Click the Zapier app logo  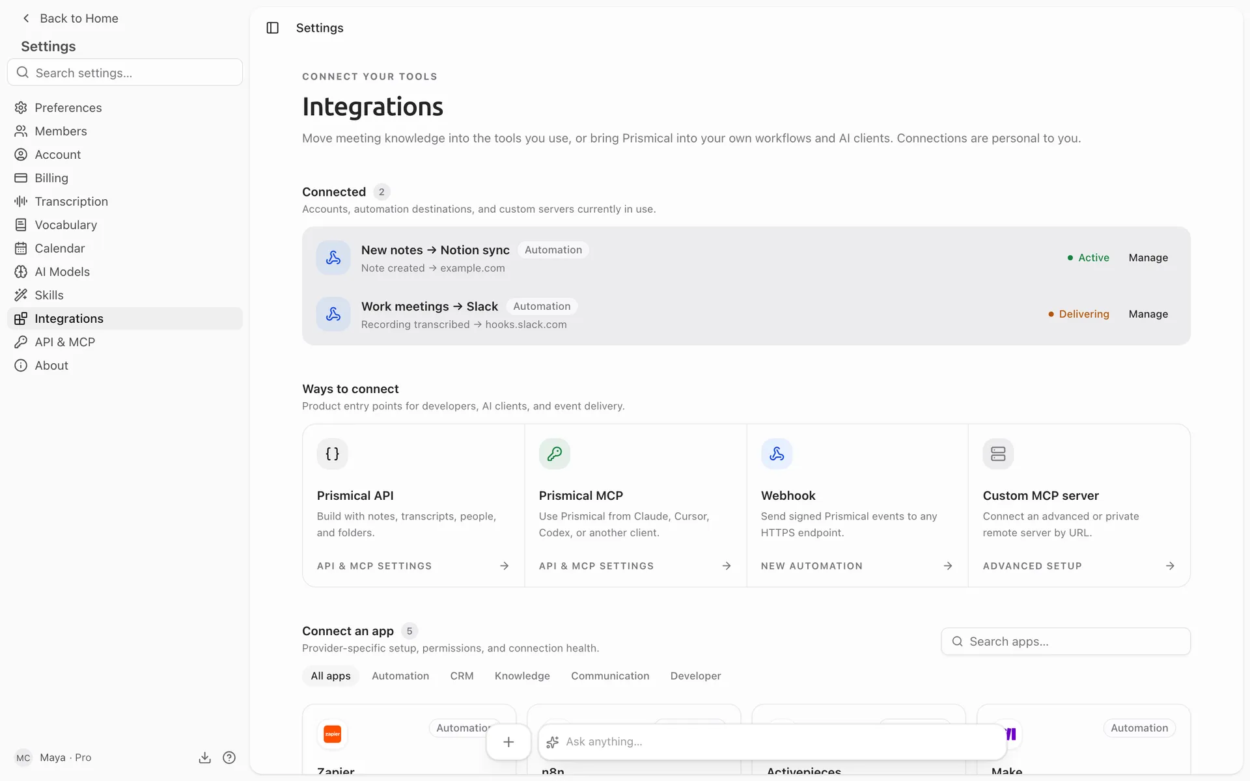(x=333, y=734)
